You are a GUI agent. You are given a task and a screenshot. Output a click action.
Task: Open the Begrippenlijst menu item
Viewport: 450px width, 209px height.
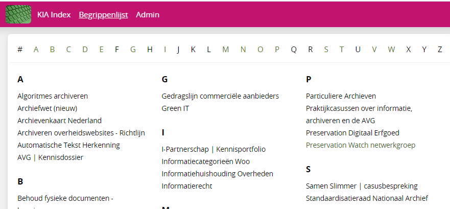pyautogui.click(x=103, y=15)
